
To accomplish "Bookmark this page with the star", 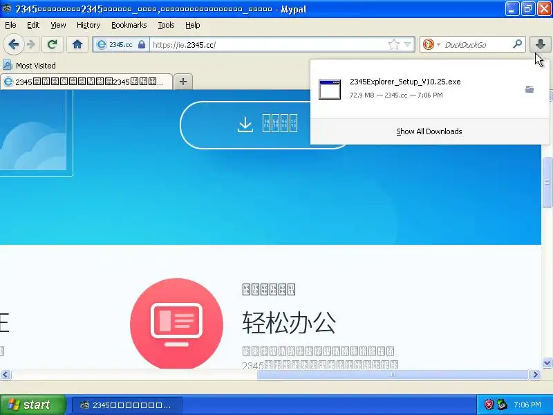I will pyautogui.click(x=393, y=44).
